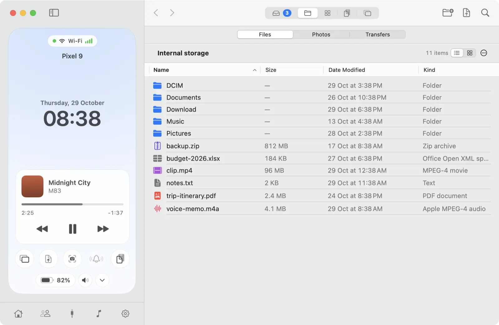Open the clipboard toolbar icon

pyautogui.click(x=347, y=13)
